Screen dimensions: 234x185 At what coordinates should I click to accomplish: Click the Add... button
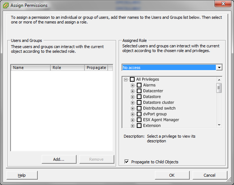[x=59, y=159]
